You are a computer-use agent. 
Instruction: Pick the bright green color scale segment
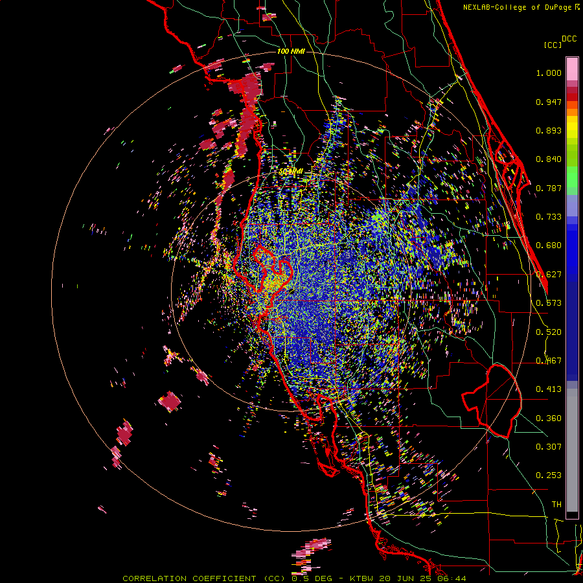572,177
